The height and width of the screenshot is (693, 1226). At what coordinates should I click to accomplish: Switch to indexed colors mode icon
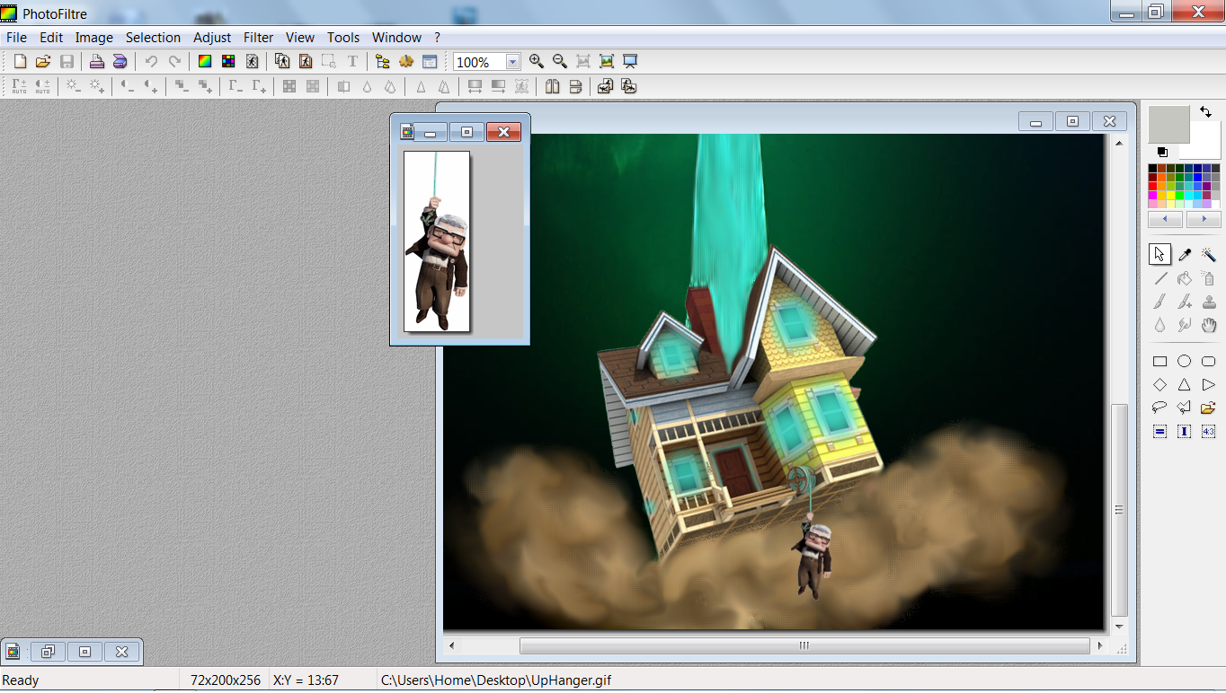click(x=228, y=61)
